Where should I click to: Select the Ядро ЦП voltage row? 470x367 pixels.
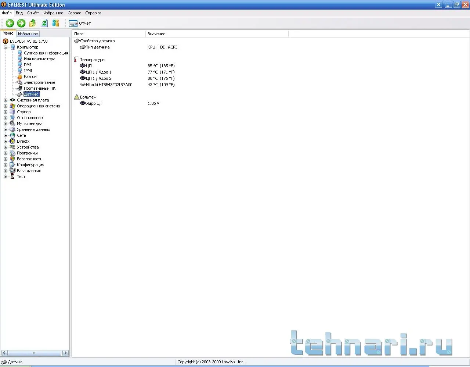tap(119, 103)
